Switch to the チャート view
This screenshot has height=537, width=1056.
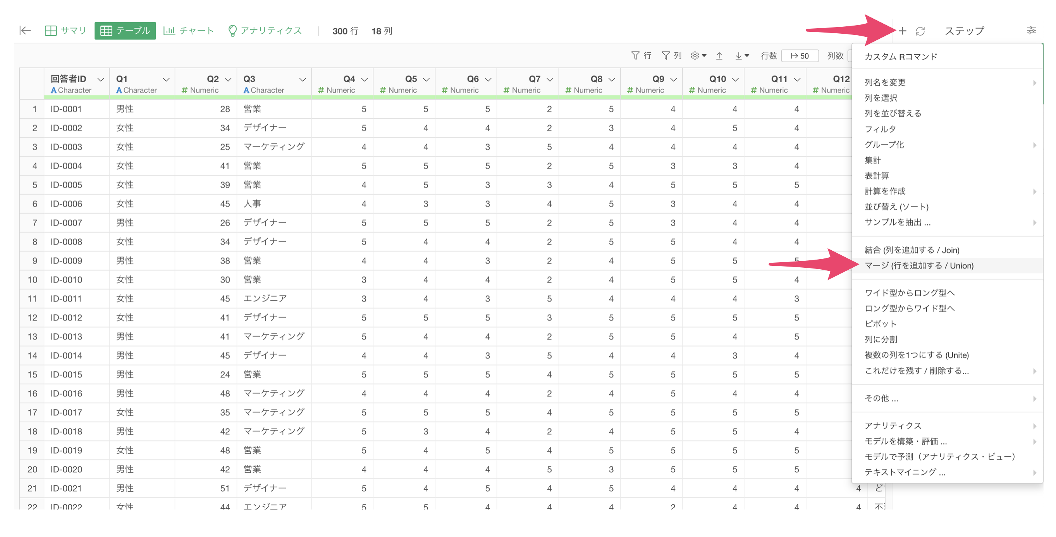tap(189, 31)
